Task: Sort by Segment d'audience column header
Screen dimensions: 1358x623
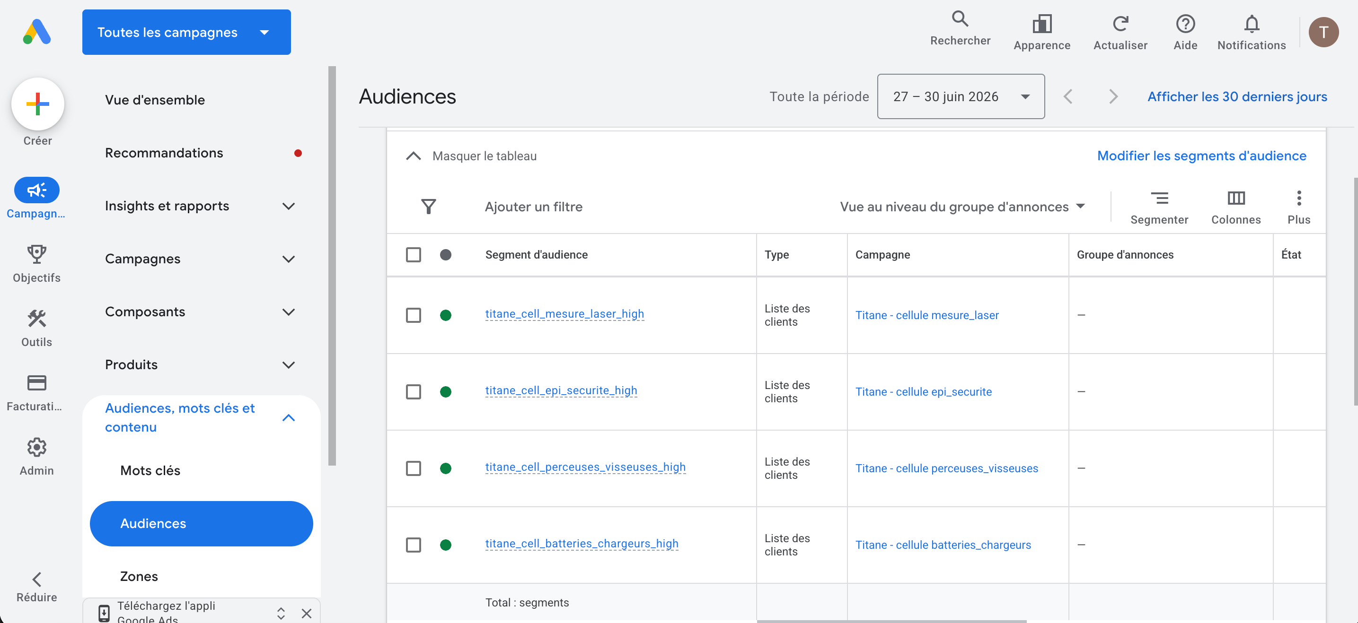Action: (x=536, y=255)
